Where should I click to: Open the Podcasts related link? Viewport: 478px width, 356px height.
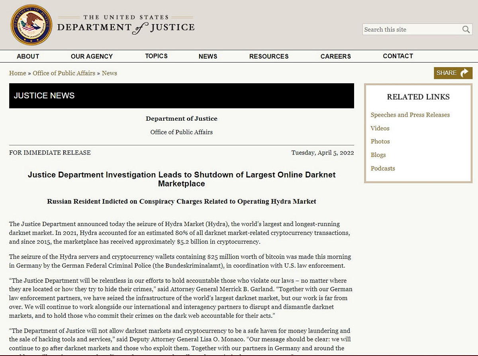tap(383, 168)
